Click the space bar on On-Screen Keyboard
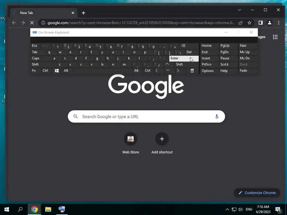 point(103,71)
